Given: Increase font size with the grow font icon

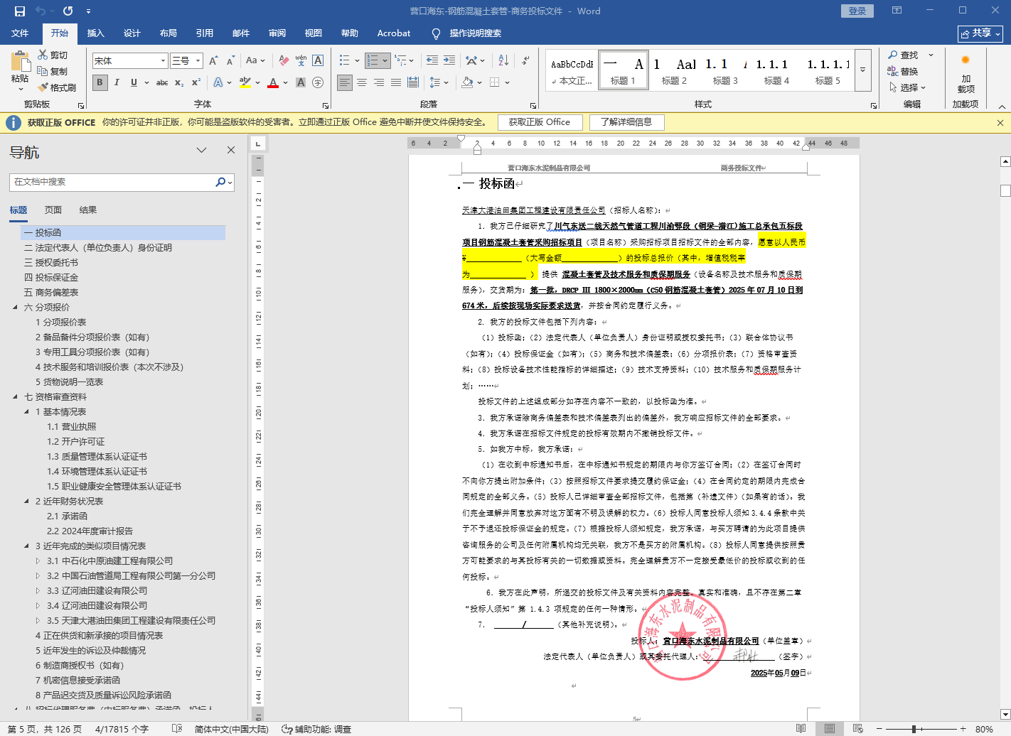Looking at the screenshot, I should click(x=213, y=60).
